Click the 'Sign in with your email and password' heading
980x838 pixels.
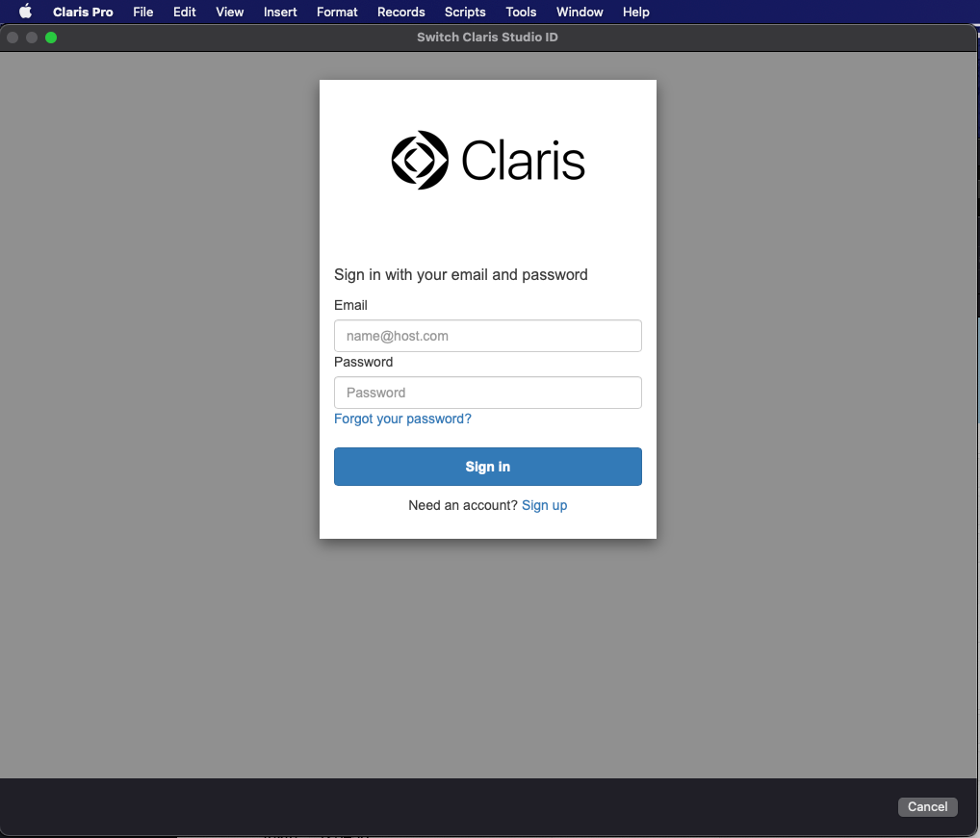(460, 275)
